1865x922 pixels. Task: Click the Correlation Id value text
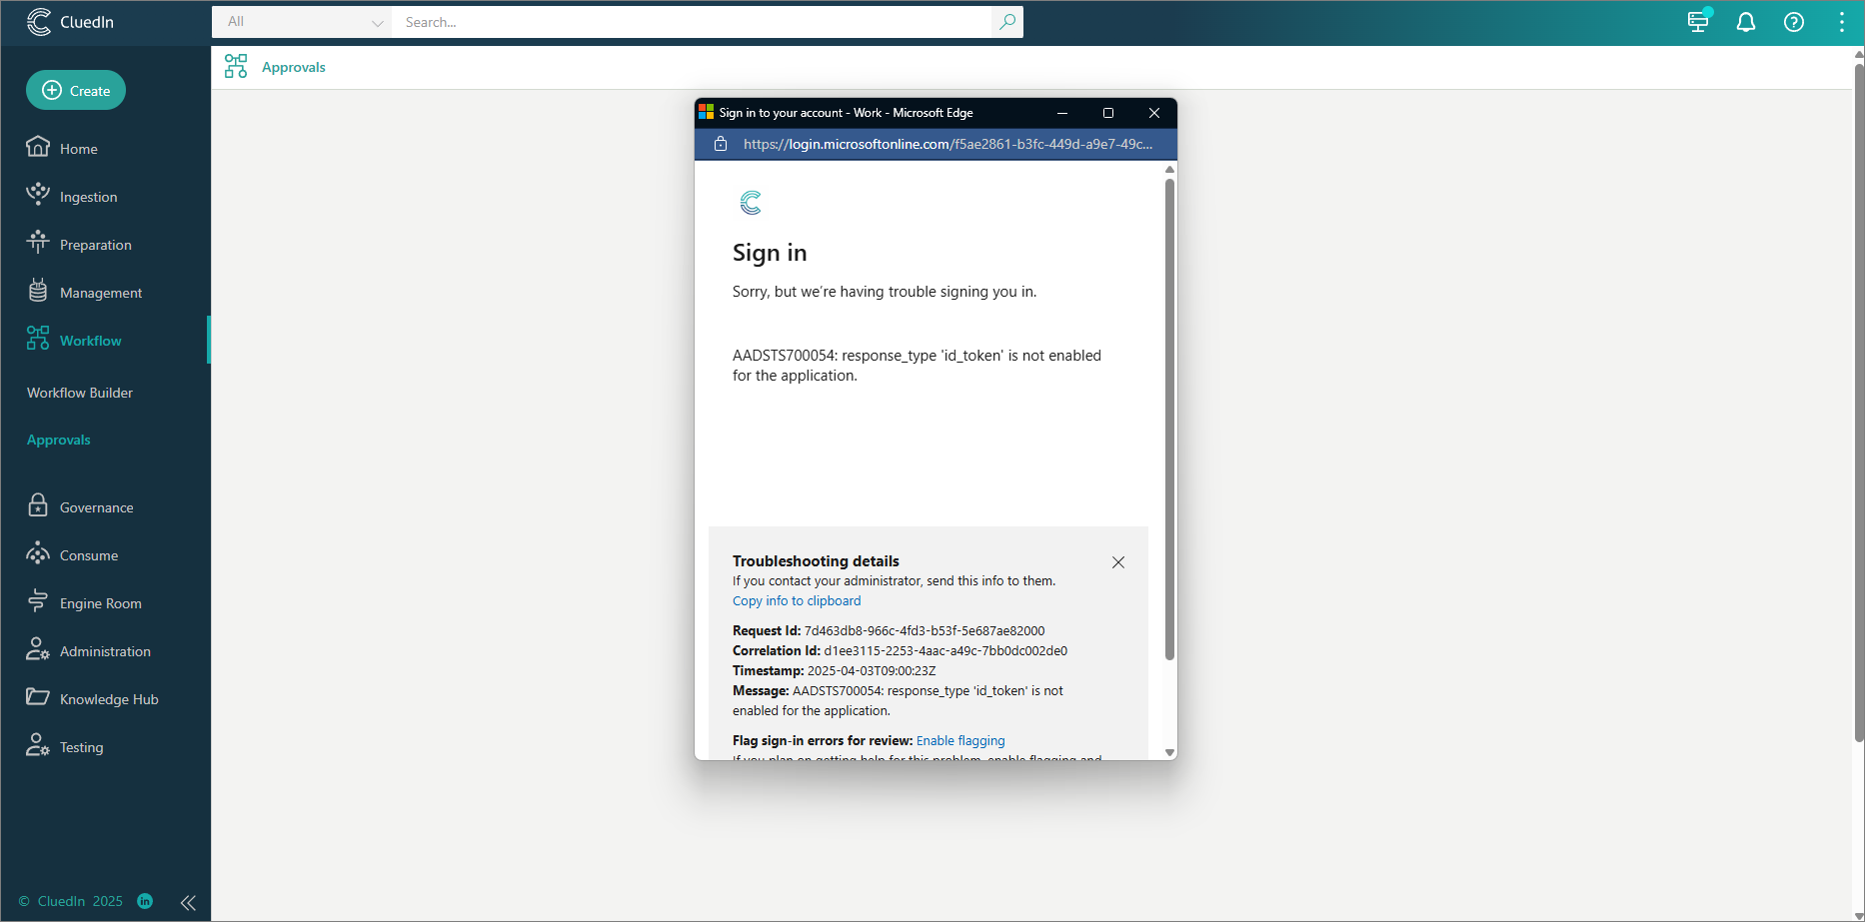(945, 650)
